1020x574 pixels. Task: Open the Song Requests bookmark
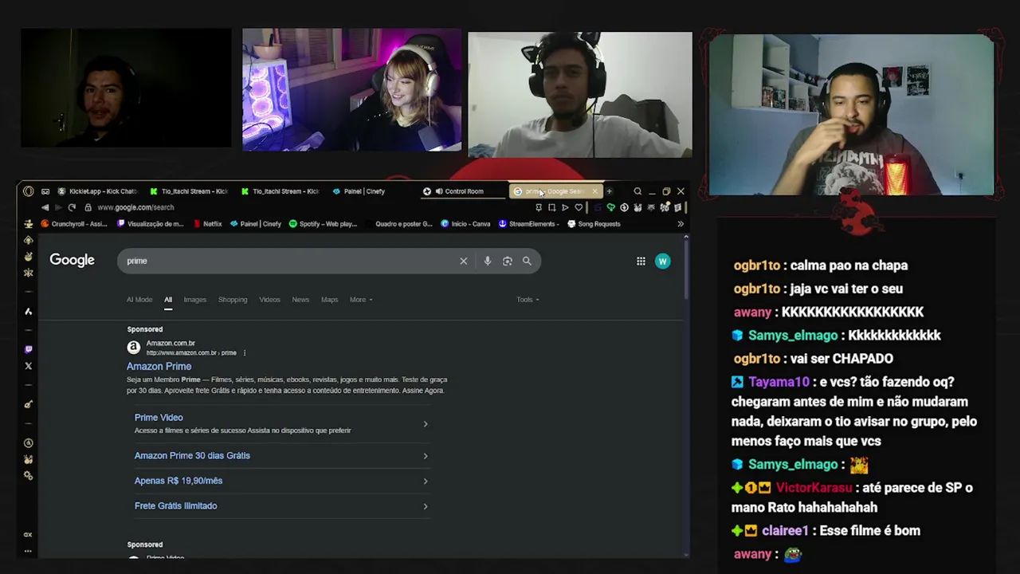pyautogui.click(x=594, y=224)
